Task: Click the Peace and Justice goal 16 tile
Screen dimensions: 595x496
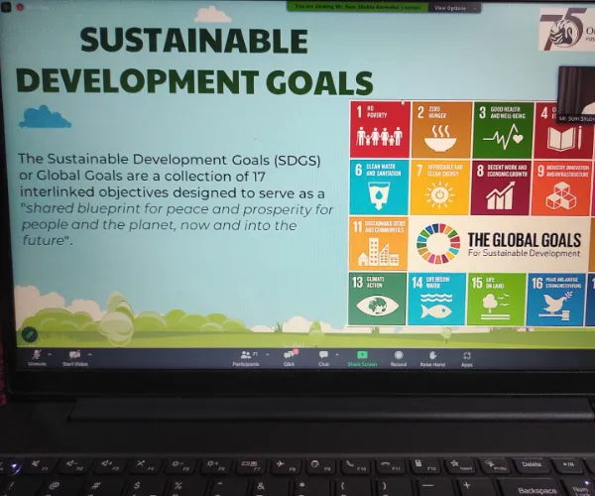Action: (x=555, y=300)
